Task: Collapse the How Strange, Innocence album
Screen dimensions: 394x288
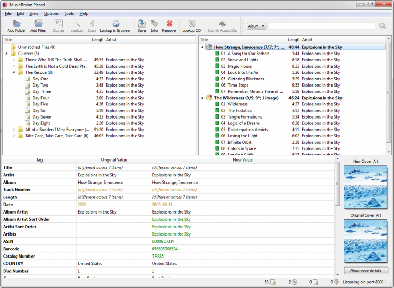Action: point(203,47)
